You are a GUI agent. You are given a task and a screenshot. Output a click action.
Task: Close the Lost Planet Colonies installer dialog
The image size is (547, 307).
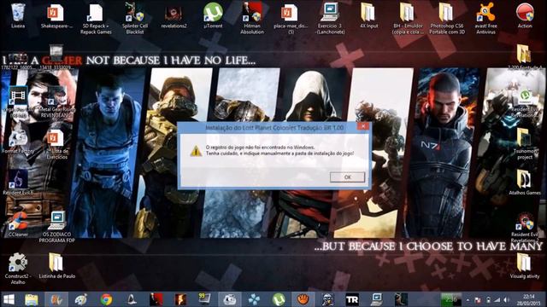click(x=363, y=126)
